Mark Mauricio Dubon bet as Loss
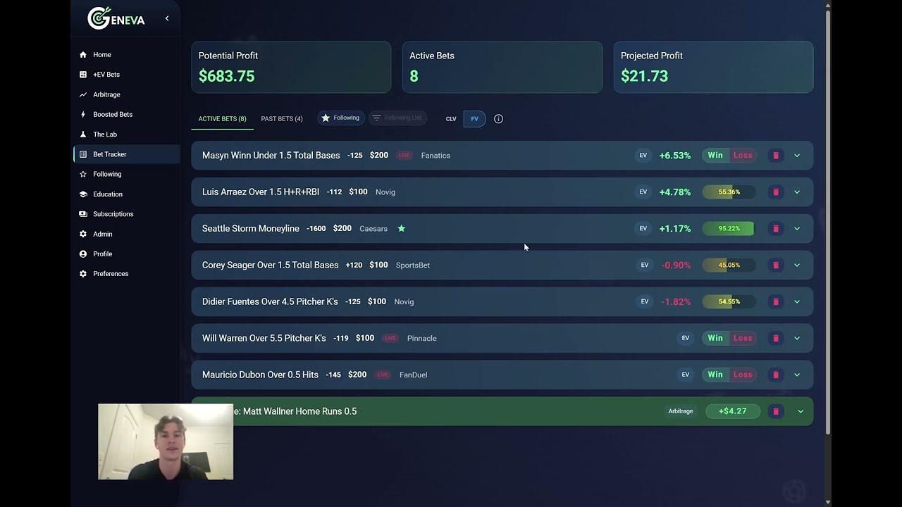Image resolution: width=902 pixels, height=507 pixels. pos(743,375)
